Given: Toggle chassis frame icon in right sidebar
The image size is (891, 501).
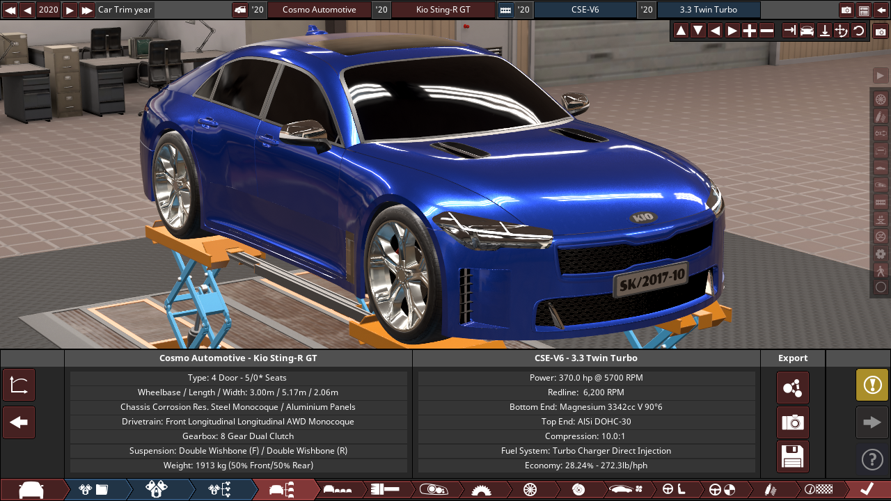Looking at the screenshot, I should click(881, 150).
